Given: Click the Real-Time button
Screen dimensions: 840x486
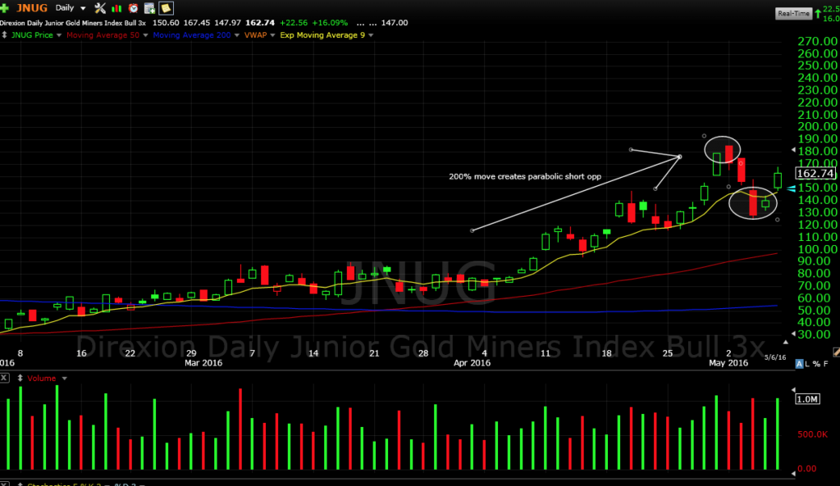Looking at the screenshot, I should (x=793, y=13).
